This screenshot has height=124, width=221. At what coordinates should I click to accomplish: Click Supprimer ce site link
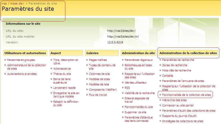click(135, 112)
